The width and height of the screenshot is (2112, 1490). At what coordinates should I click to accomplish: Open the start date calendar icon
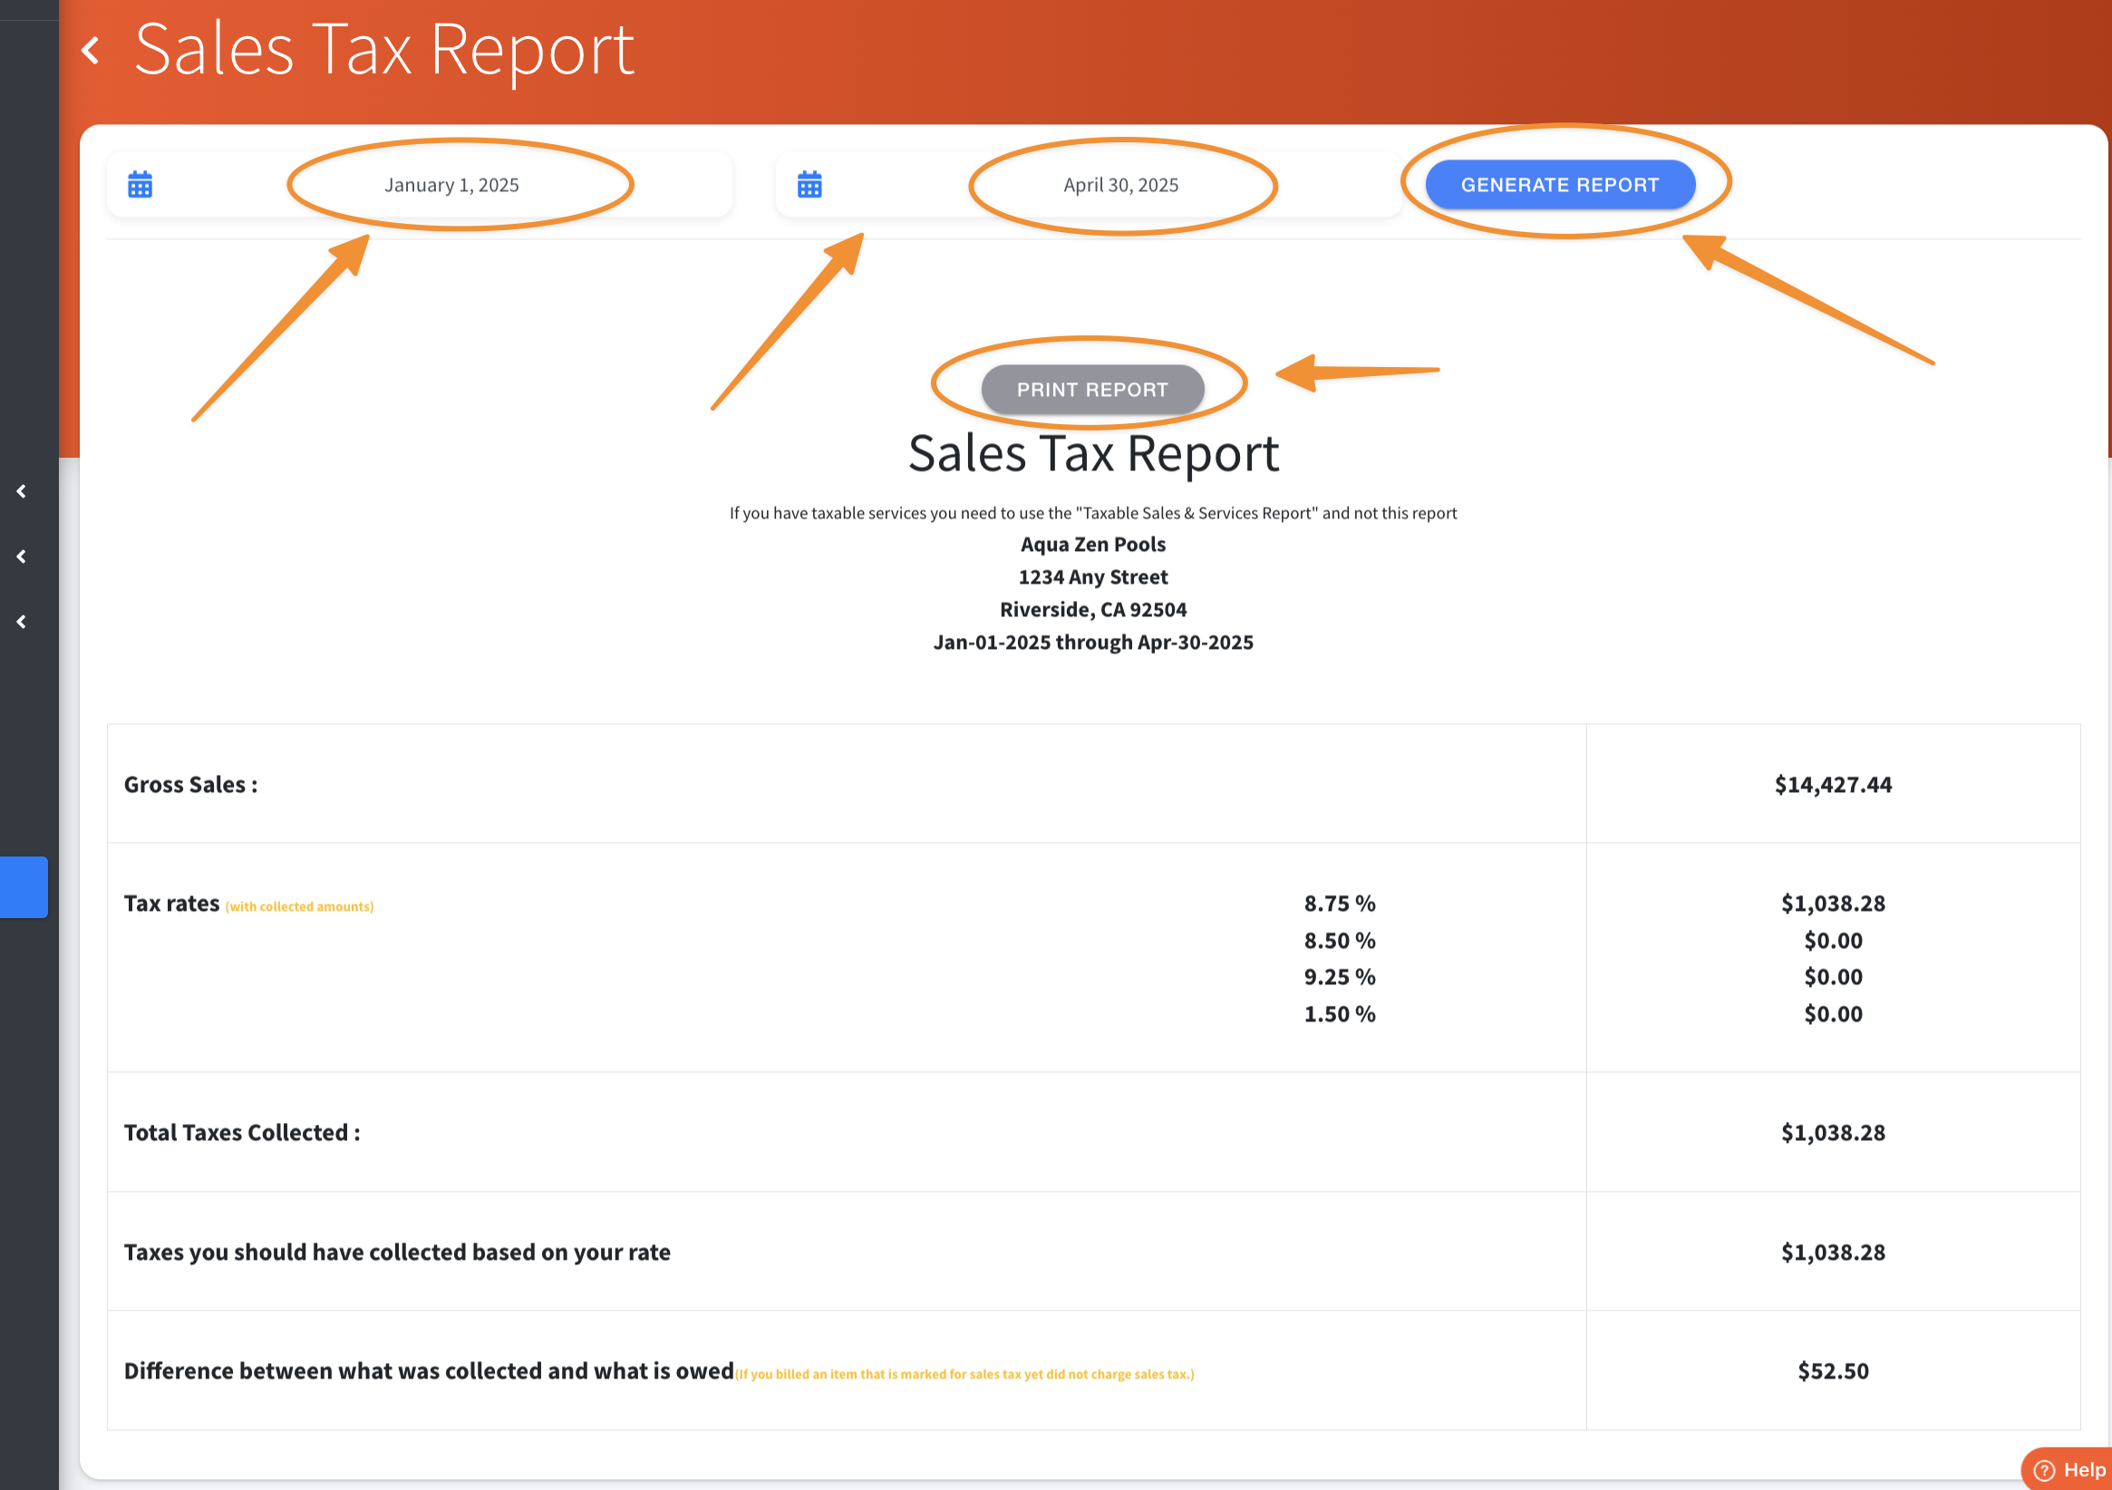[x=140, y=185]
